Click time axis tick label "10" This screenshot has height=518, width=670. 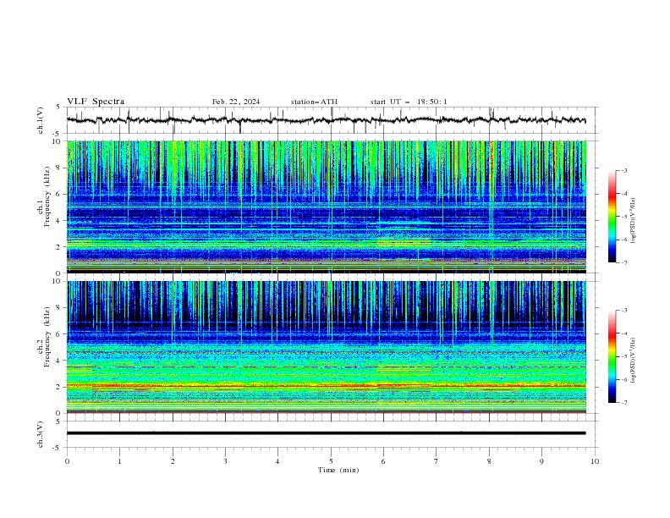tap(595, 461)
